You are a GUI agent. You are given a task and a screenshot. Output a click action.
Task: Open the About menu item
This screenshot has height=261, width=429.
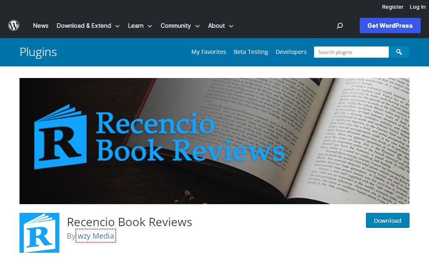216,26
